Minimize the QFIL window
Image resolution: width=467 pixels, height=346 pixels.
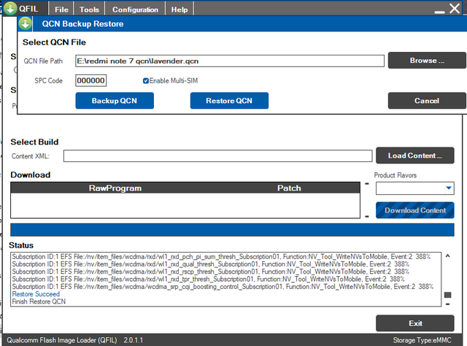(439, 12)
